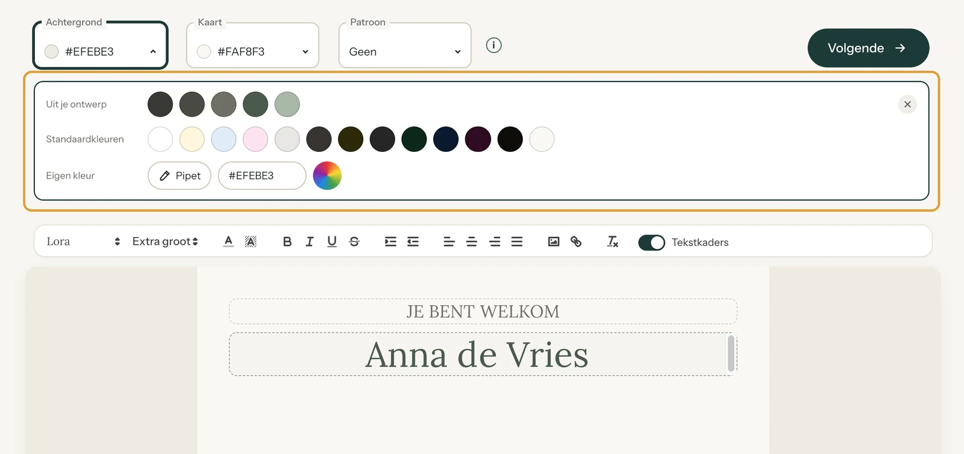Click the text color icon

(x=228, y=241)
